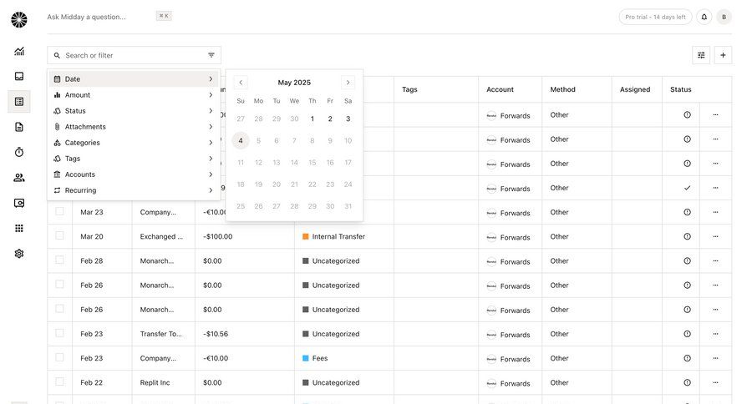Tick the checkbox for Mar 20 row
Image resolution: width=752 pixels, height=404 pixels.
pos(59,235)
